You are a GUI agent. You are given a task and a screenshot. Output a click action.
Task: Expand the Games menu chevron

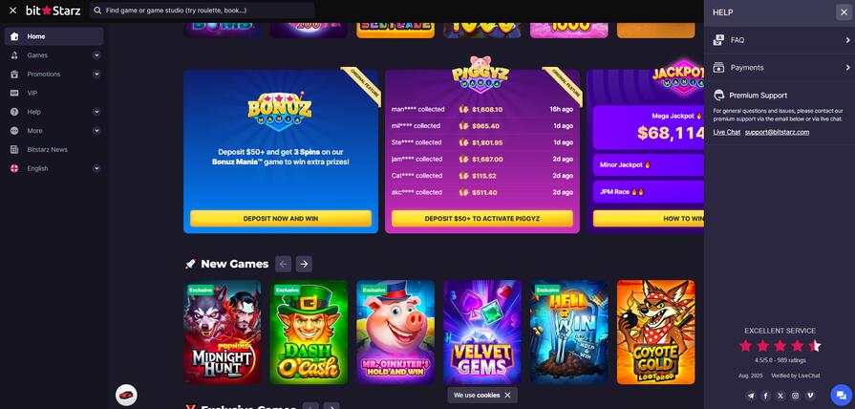coord(96,55)
